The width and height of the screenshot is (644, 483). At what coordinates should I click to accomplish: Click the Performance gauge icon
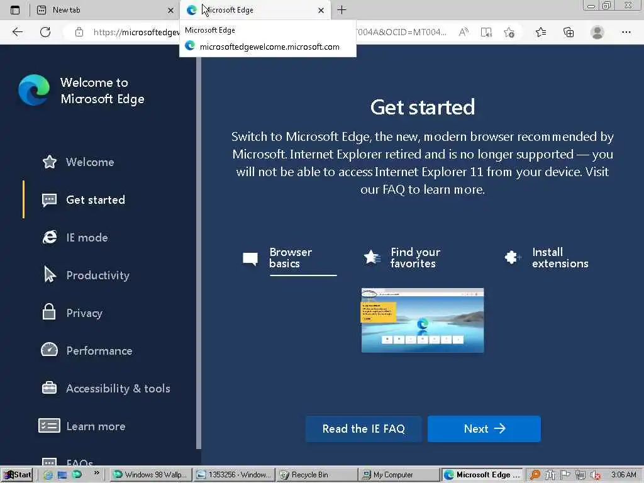[49, 350]
